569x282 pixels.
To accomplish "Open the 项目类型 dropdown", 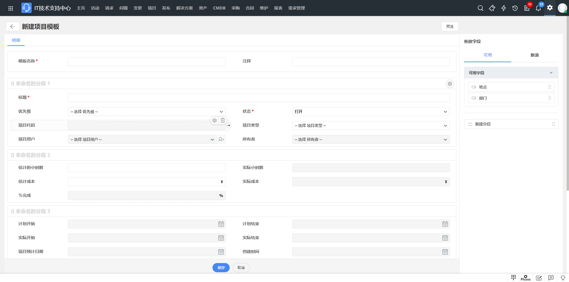I will pyautogui.click(x=371, y=125).
